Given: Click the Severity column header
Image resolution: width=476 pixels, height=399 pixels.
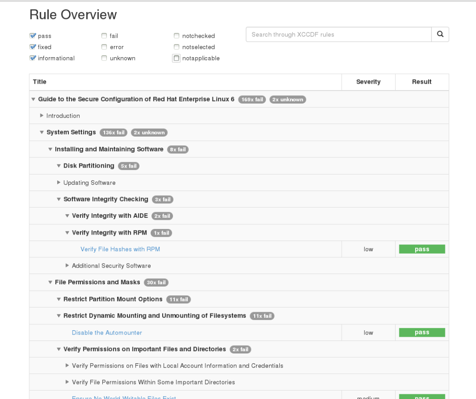Looking at the screenshot, I should point(368,82).
